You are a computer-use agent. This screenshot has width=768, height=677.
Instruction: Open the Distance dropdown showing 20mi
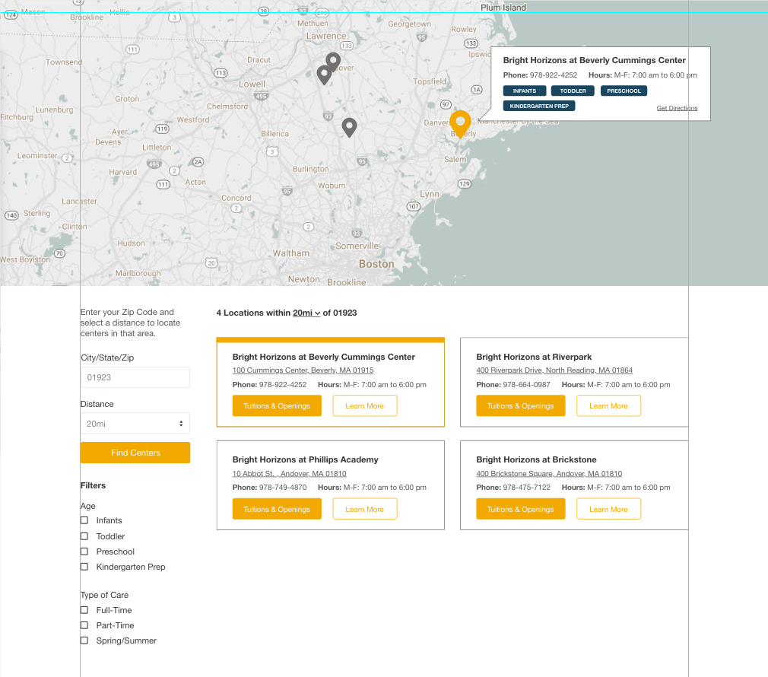point(135,424)
